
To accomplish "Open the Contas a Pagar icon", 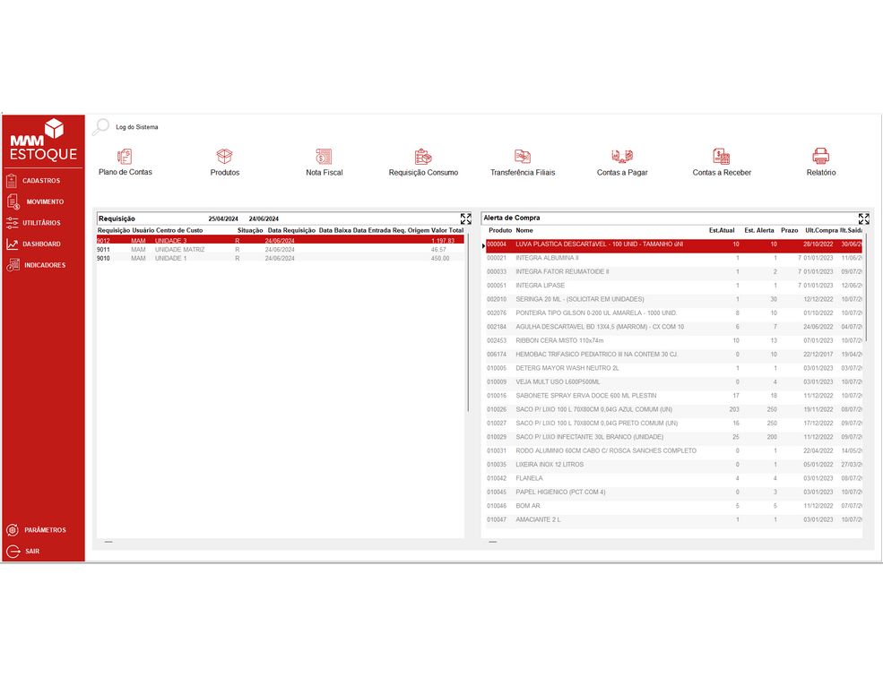I will (x=622, y=157).
